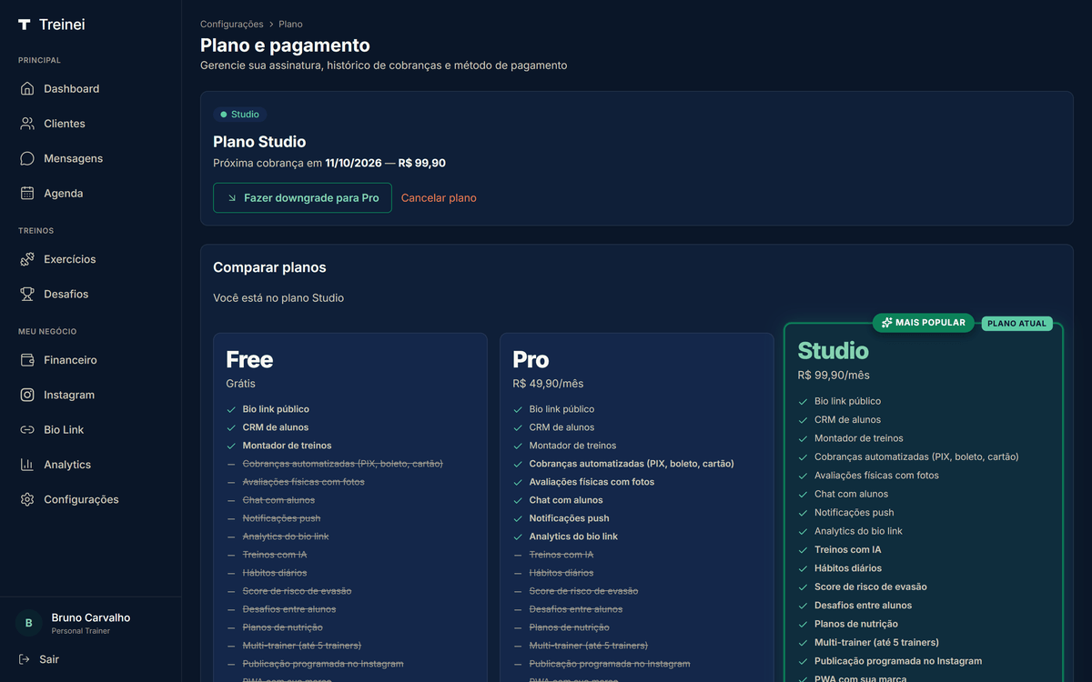Screen dimensions: 1092x682
Task: Click sparkle icon in Mais Popular badge
Action: click(x=887, y=323)
